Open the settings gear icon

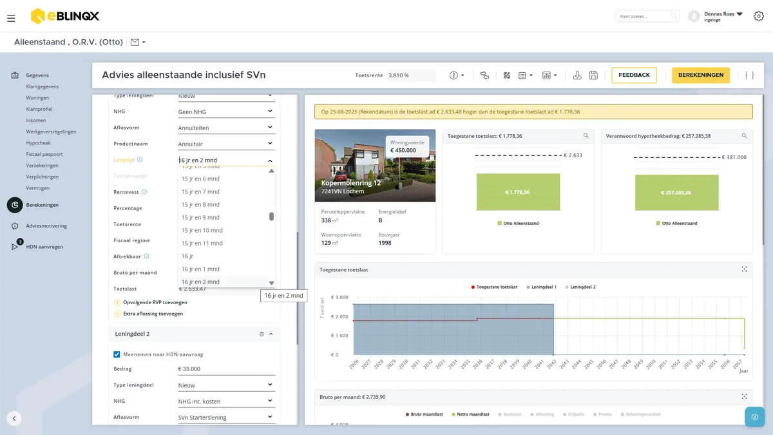tap(758, 16)
